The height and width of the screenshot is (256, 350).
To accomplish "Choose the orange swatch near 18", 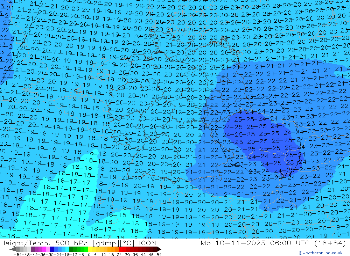I will (113, 249).
